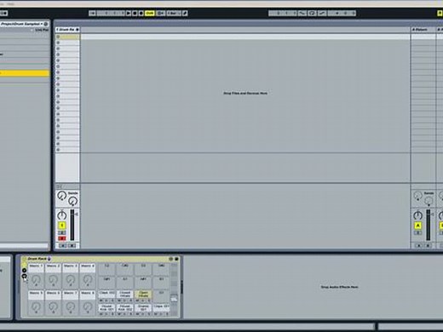This screenshot has height=332, width=443.
Task: Open the Help menu
Action: [x=10, y=3]
